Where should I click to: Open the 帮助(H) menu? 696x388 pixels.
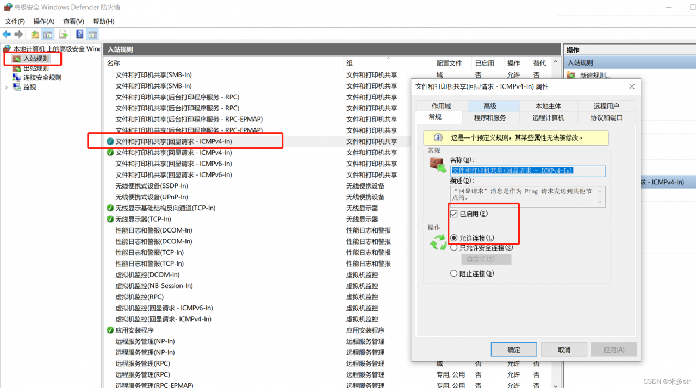103,21
